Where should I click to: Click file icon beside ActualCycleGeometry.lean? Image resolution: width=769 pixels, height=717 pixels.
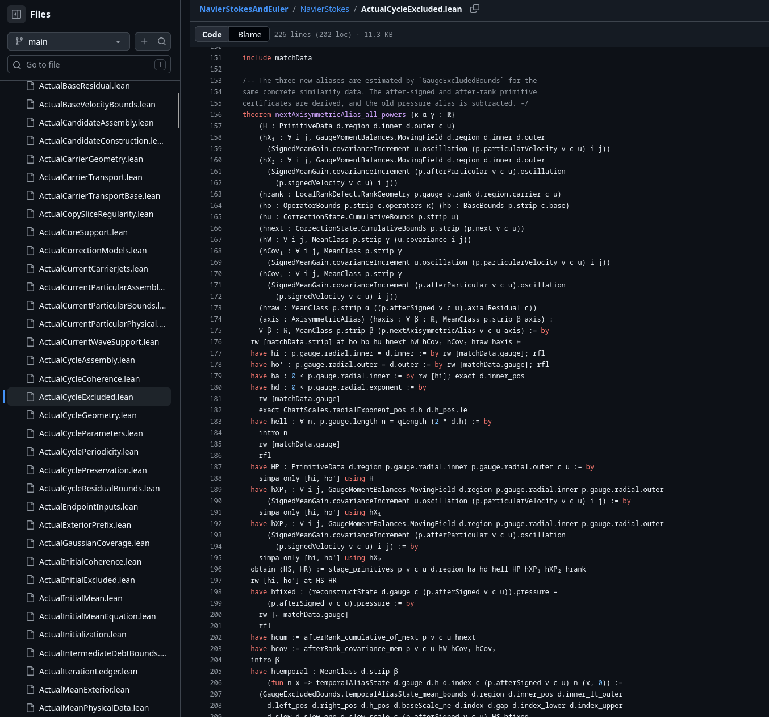click(x=31, y=415)
